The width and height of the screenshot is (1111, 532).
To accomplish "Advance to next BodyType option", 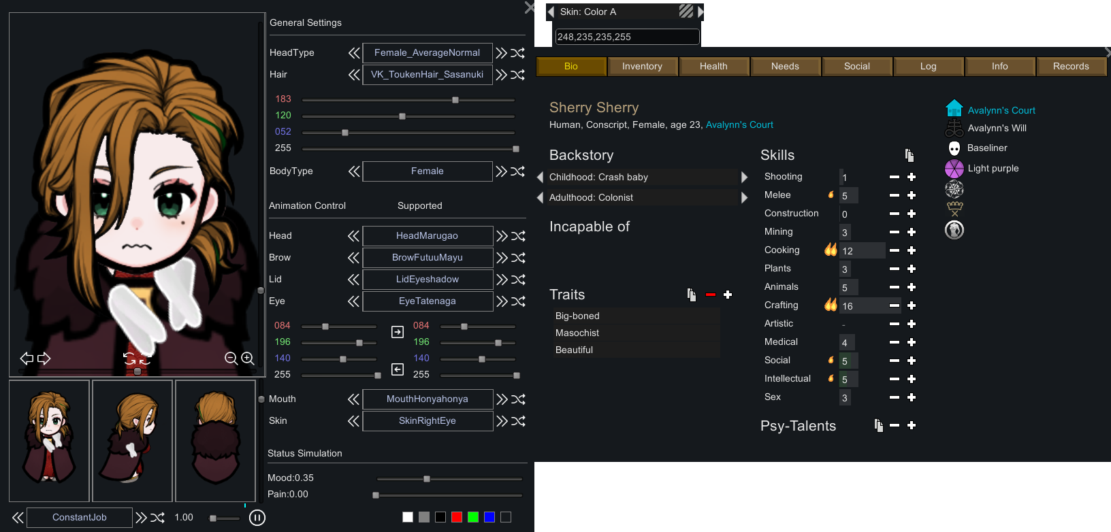I will (502, 171).
